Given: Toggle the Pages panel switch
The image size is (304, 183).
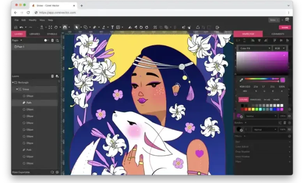Looking at the screenshot, I should (x=46, y=40).
